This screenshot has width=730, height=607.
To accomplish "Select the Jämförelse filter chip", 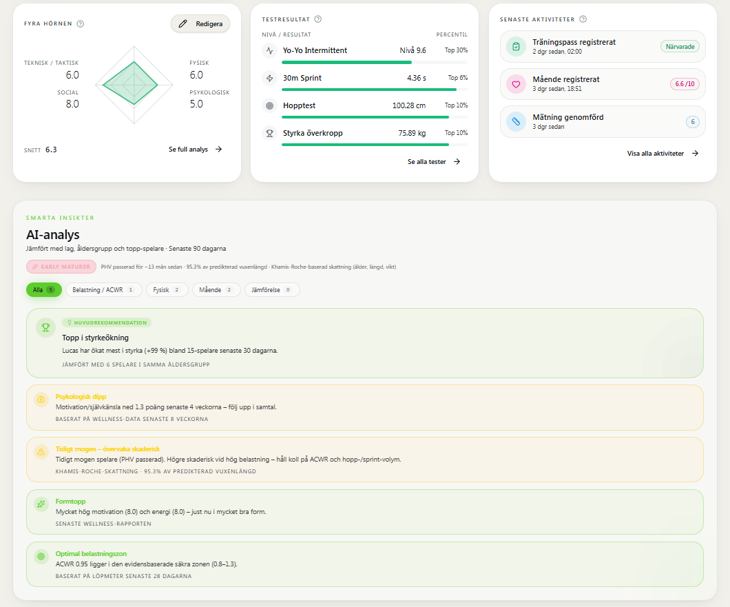I will (x=272, y=290).
